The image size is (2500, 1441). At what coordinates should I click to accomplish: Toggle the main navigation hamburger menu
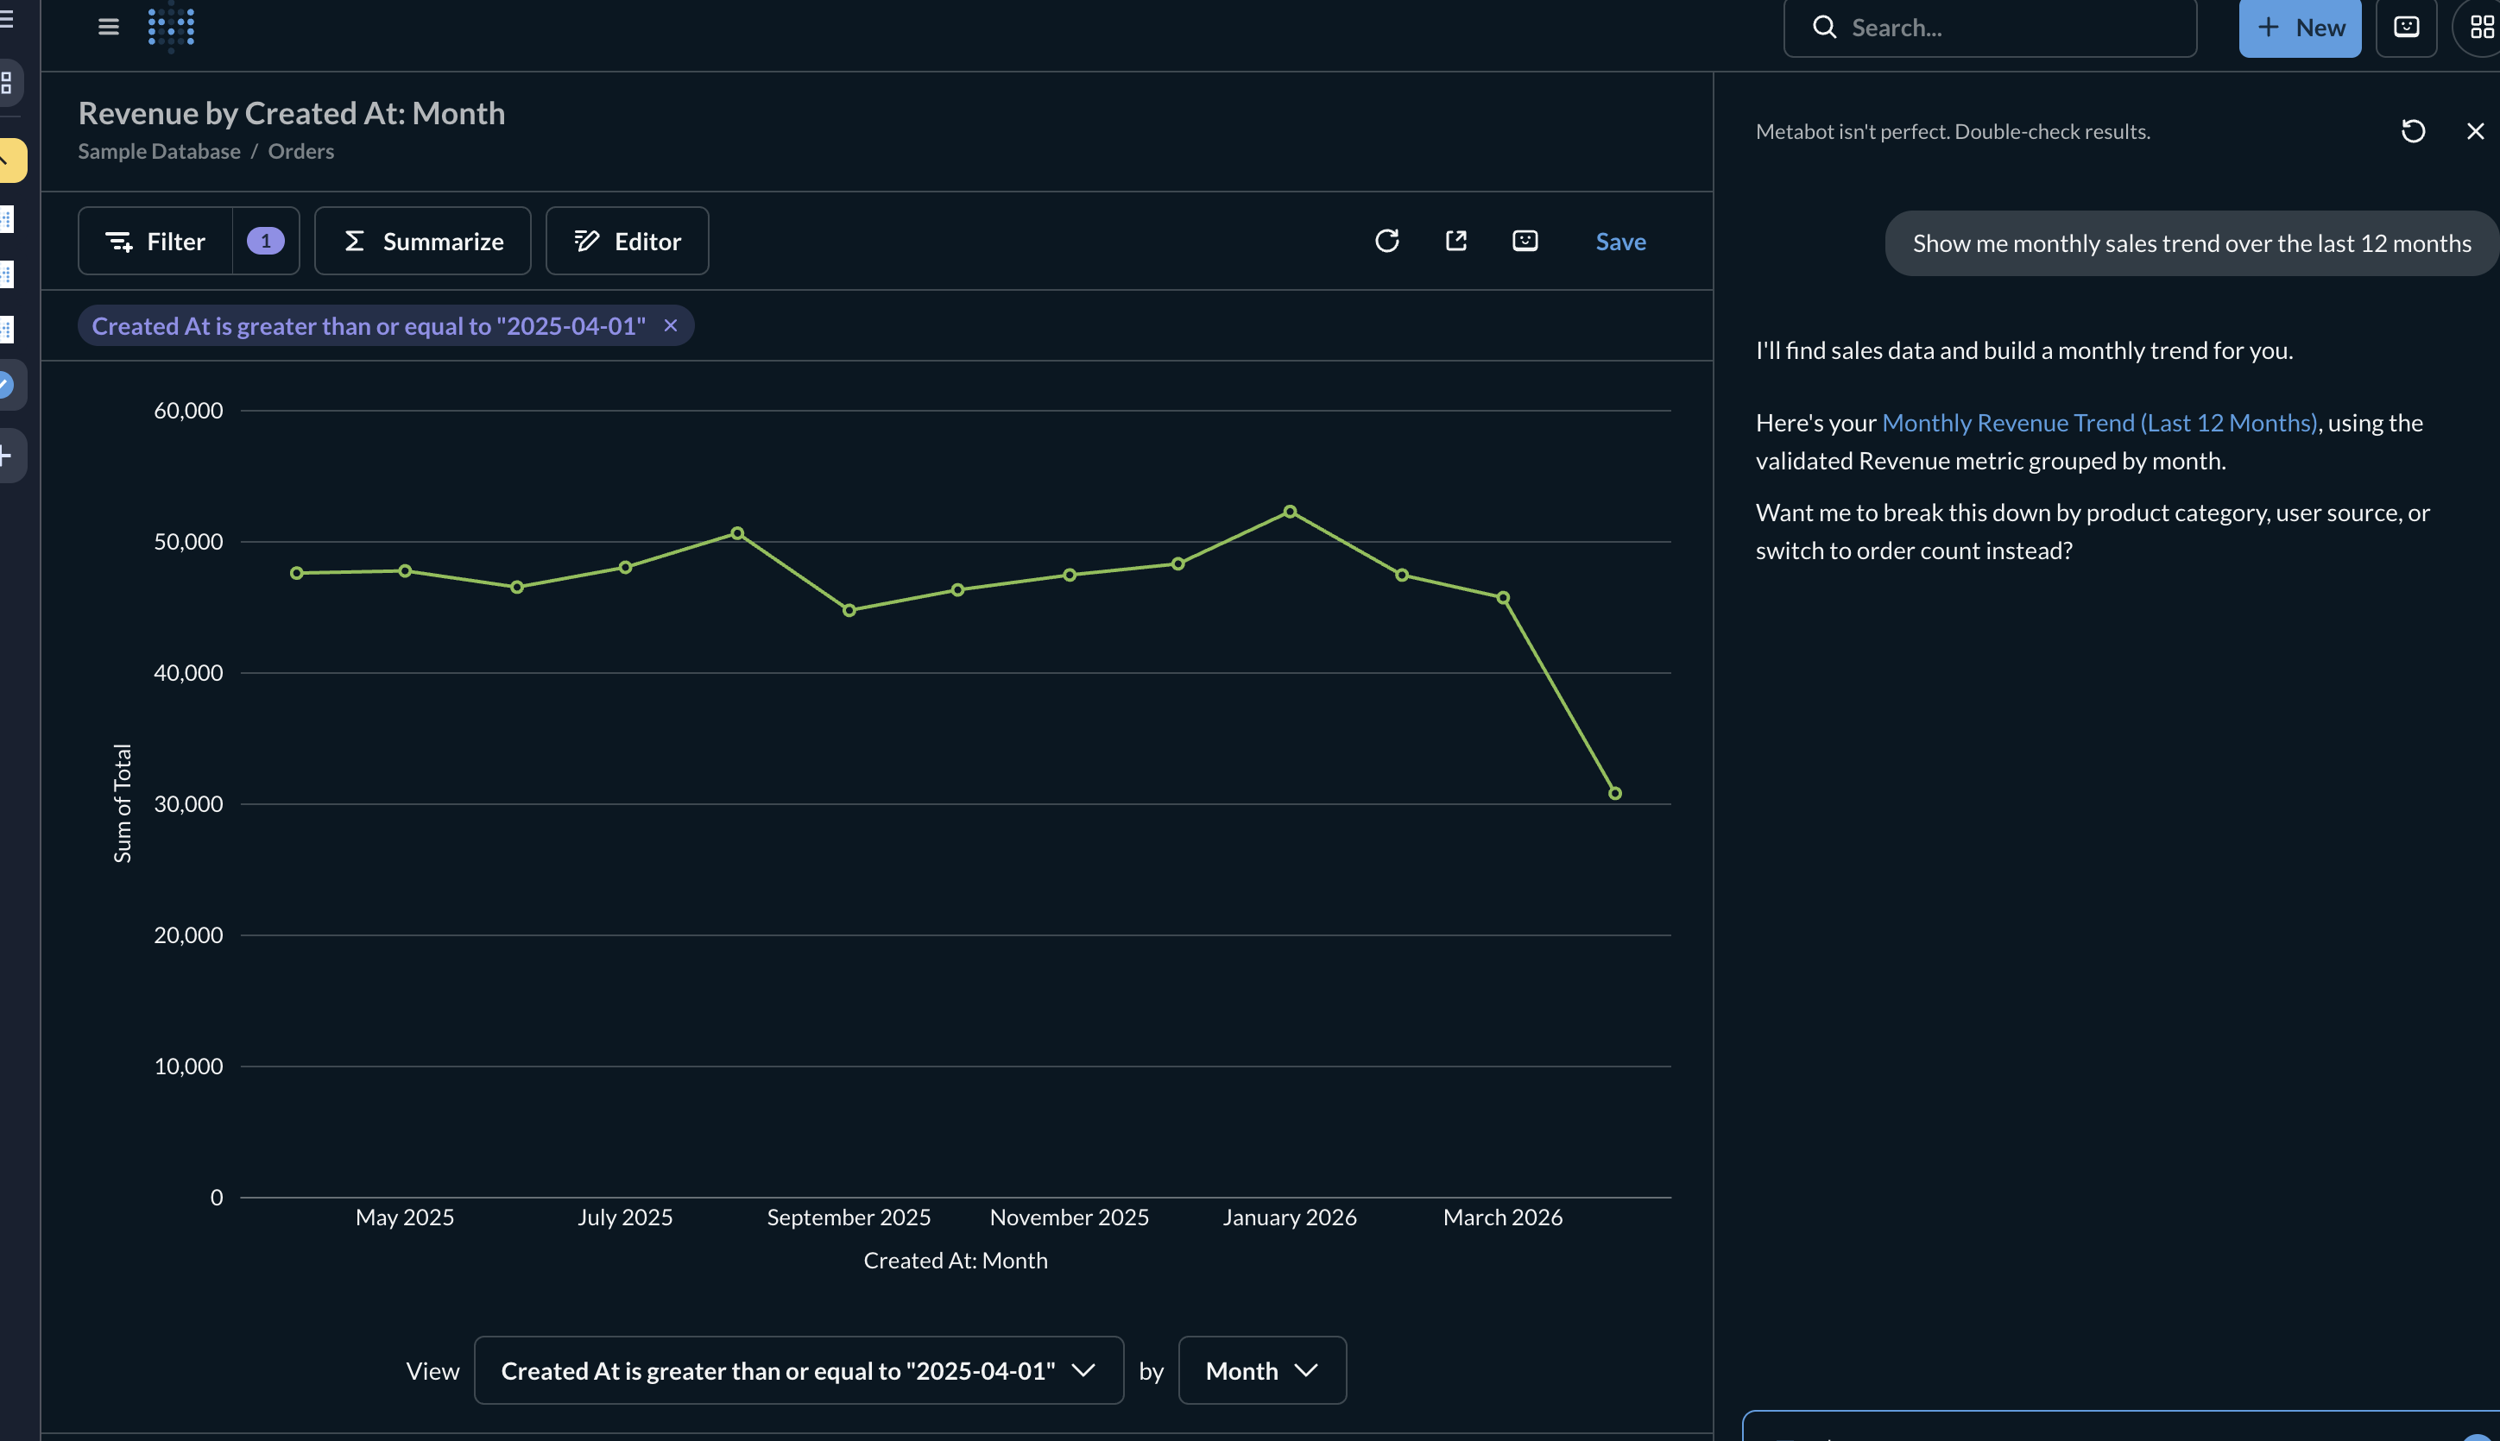pyautogui.click(x=108, y=27)
